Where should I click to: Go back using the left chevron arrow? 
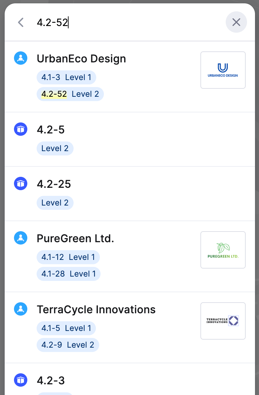coord(21,22)
